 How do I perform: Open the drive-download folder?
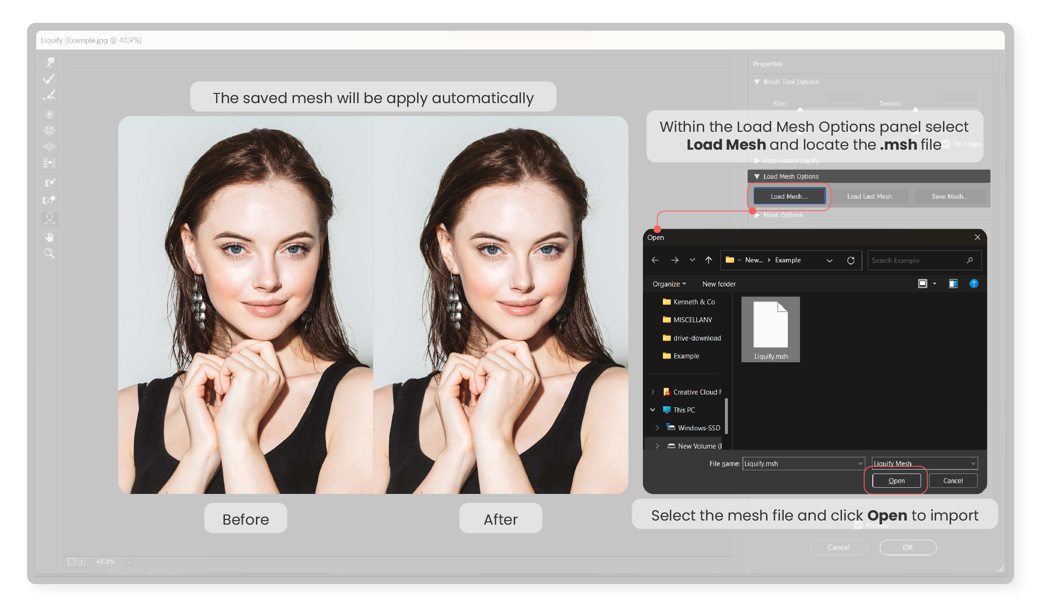[x=692, y=338]
